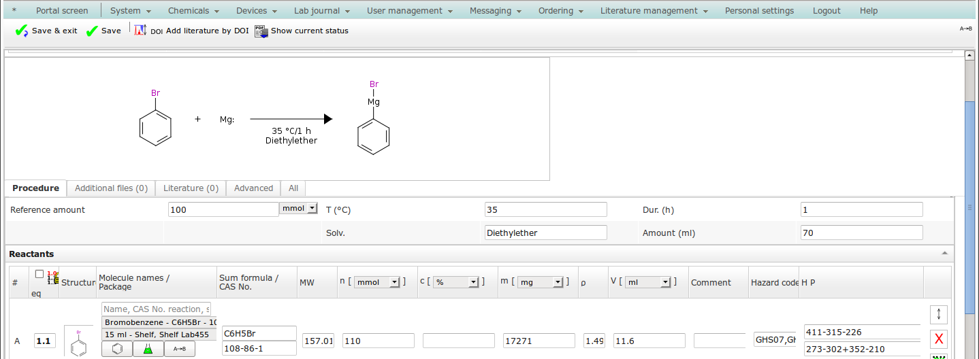Click the Name, CAS No. search field
The height and width of the screenshot is (359, 979).
157,309
